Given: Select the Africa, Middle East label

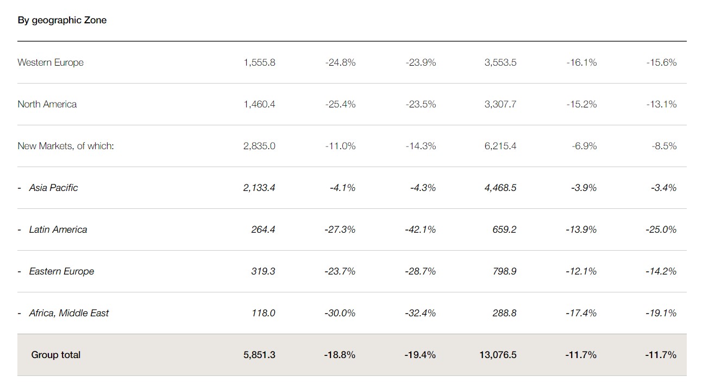Looking at the screenshot, I should pyautogui.click(x=68, y=313).
